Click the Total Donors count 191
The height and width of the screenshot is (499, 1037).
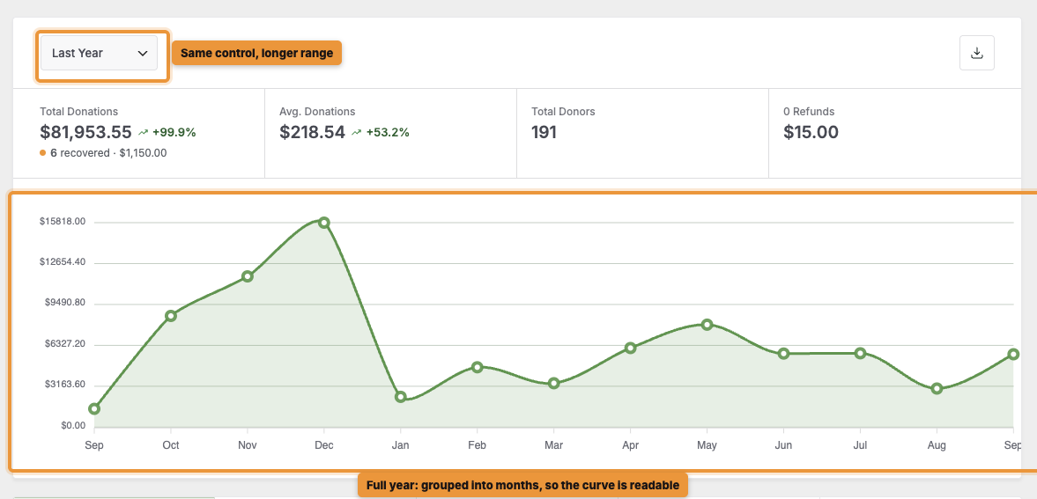[x=544, y=132]
